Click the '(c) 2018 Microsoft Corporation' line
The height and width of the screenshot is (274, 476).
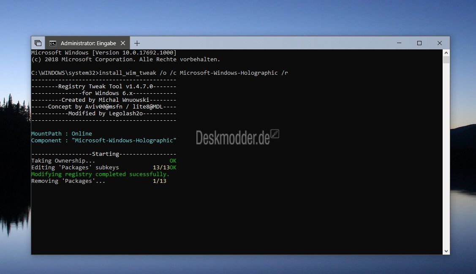coord(126,60)
